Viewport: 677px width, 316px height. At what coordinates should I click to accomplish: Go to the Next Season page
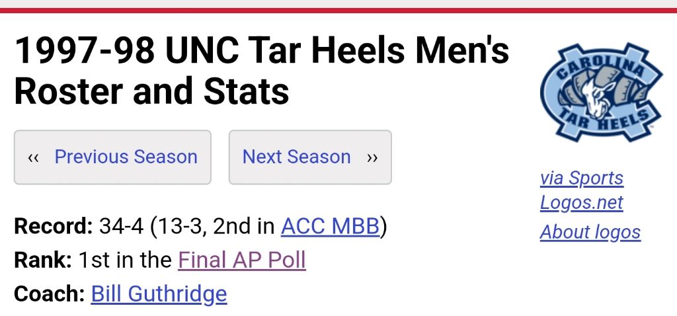pyautogui.click(x=296, y=157)
